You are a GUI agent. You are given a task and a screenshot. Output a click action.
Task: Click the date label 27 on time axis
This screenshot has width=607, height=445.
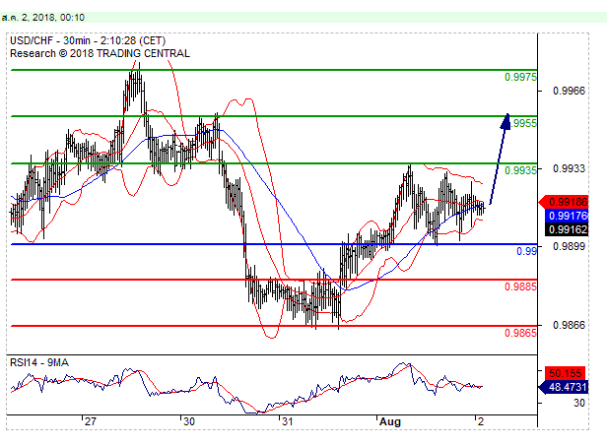[x=91, y=421]
